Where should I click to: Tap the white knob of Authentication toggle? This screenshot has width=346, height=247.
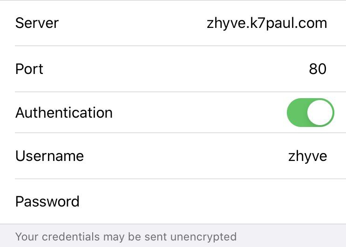[x=321, y=113]
